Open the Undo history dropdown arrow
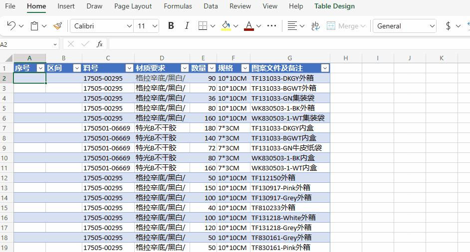The image size is (470, 252). [x=21, y=26]
